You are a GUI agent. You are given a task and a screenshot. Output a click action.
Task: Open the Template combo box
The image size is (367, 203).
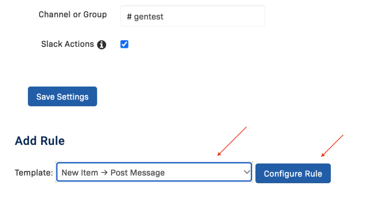[x=154, y=172]
